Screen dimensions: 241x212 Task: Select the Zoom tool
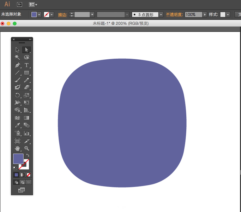point(26,148)
